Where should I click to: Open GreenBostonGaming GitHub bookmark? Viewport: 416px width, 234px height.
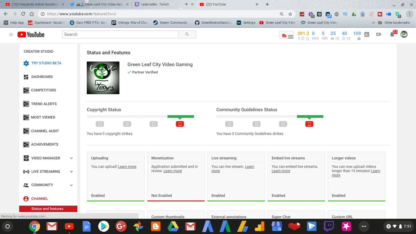[x=213, y=23]
